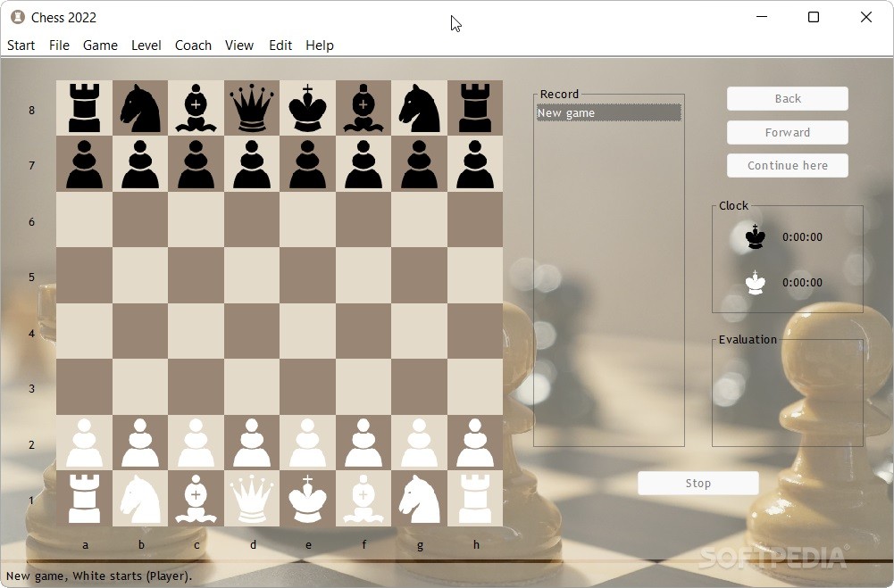This screenshot has width=894, height=588.
Task: Click the black king on e8
Action: [x=307, y=108]
